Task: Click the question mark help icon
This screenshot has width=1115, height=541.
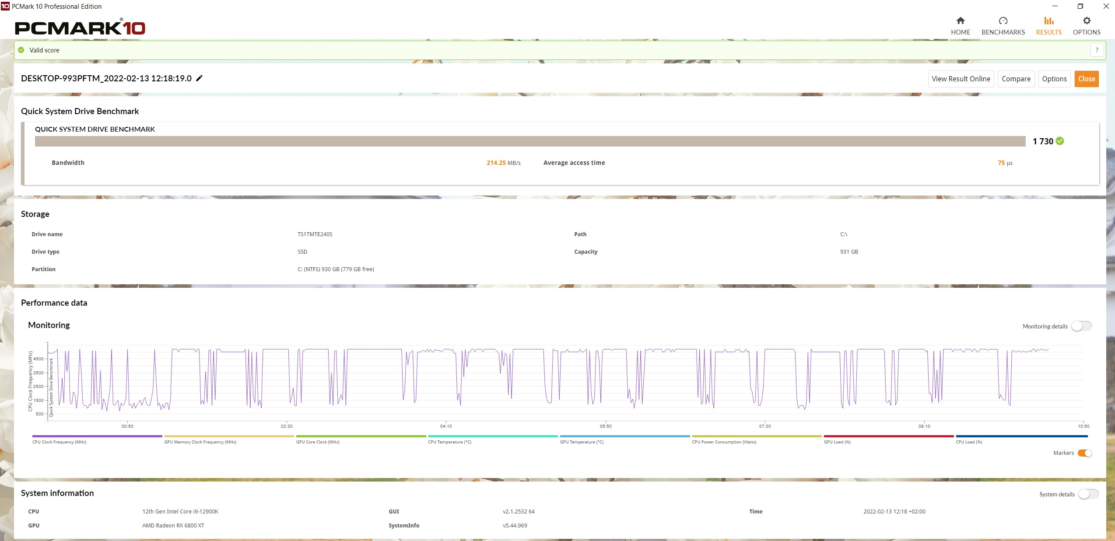Action: [x=1097, y=50]
